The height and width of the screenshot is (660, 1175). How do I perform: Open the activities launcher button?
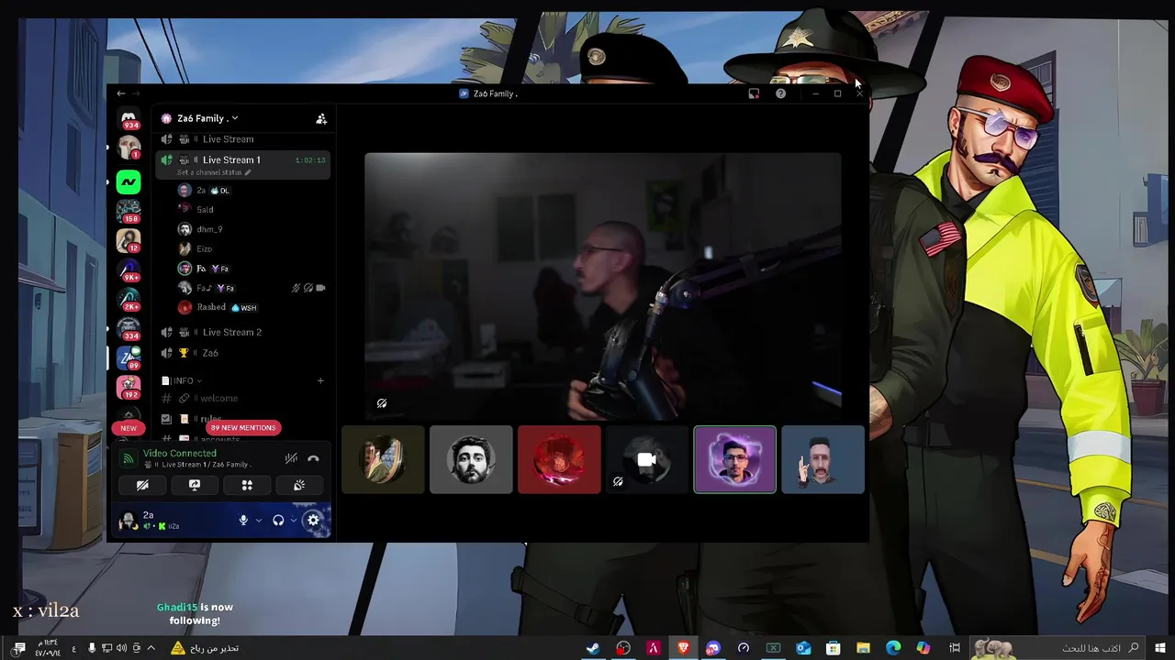[x=247, y=485]
